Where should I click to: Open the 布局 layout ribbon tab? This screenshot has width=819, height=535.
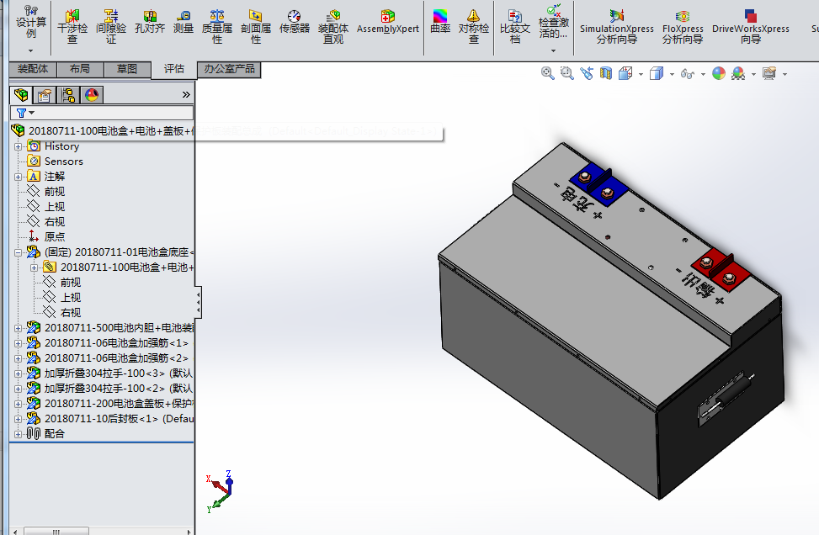click(79, 69)
